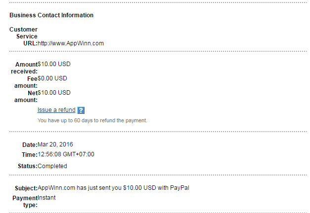The width and height of the screenshot is (310, 213).
Task: Click the 60 days refund notice text
Action: tap(92, 120)
